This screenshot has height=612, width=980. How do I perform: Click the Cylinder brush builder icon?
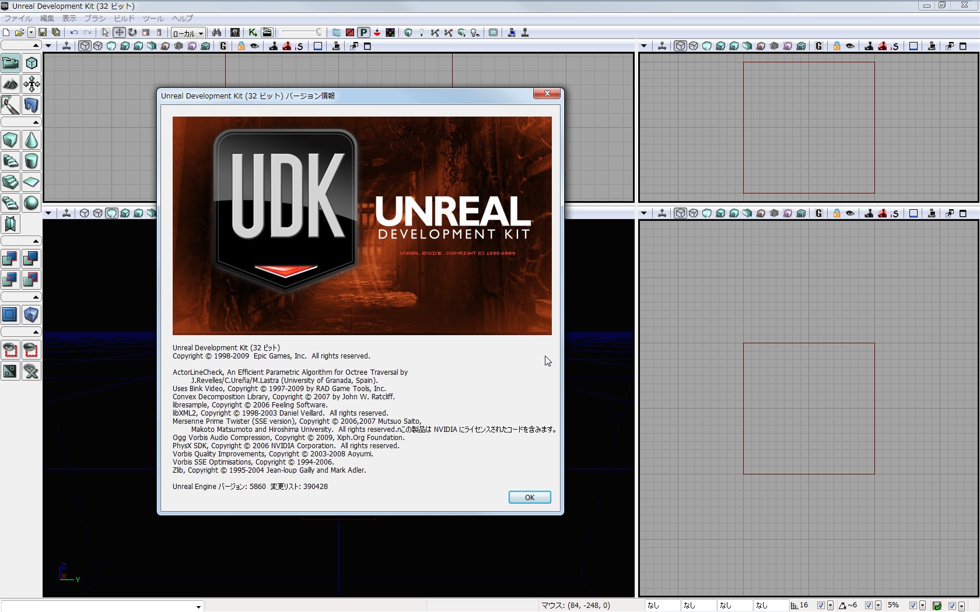[32, 161]
